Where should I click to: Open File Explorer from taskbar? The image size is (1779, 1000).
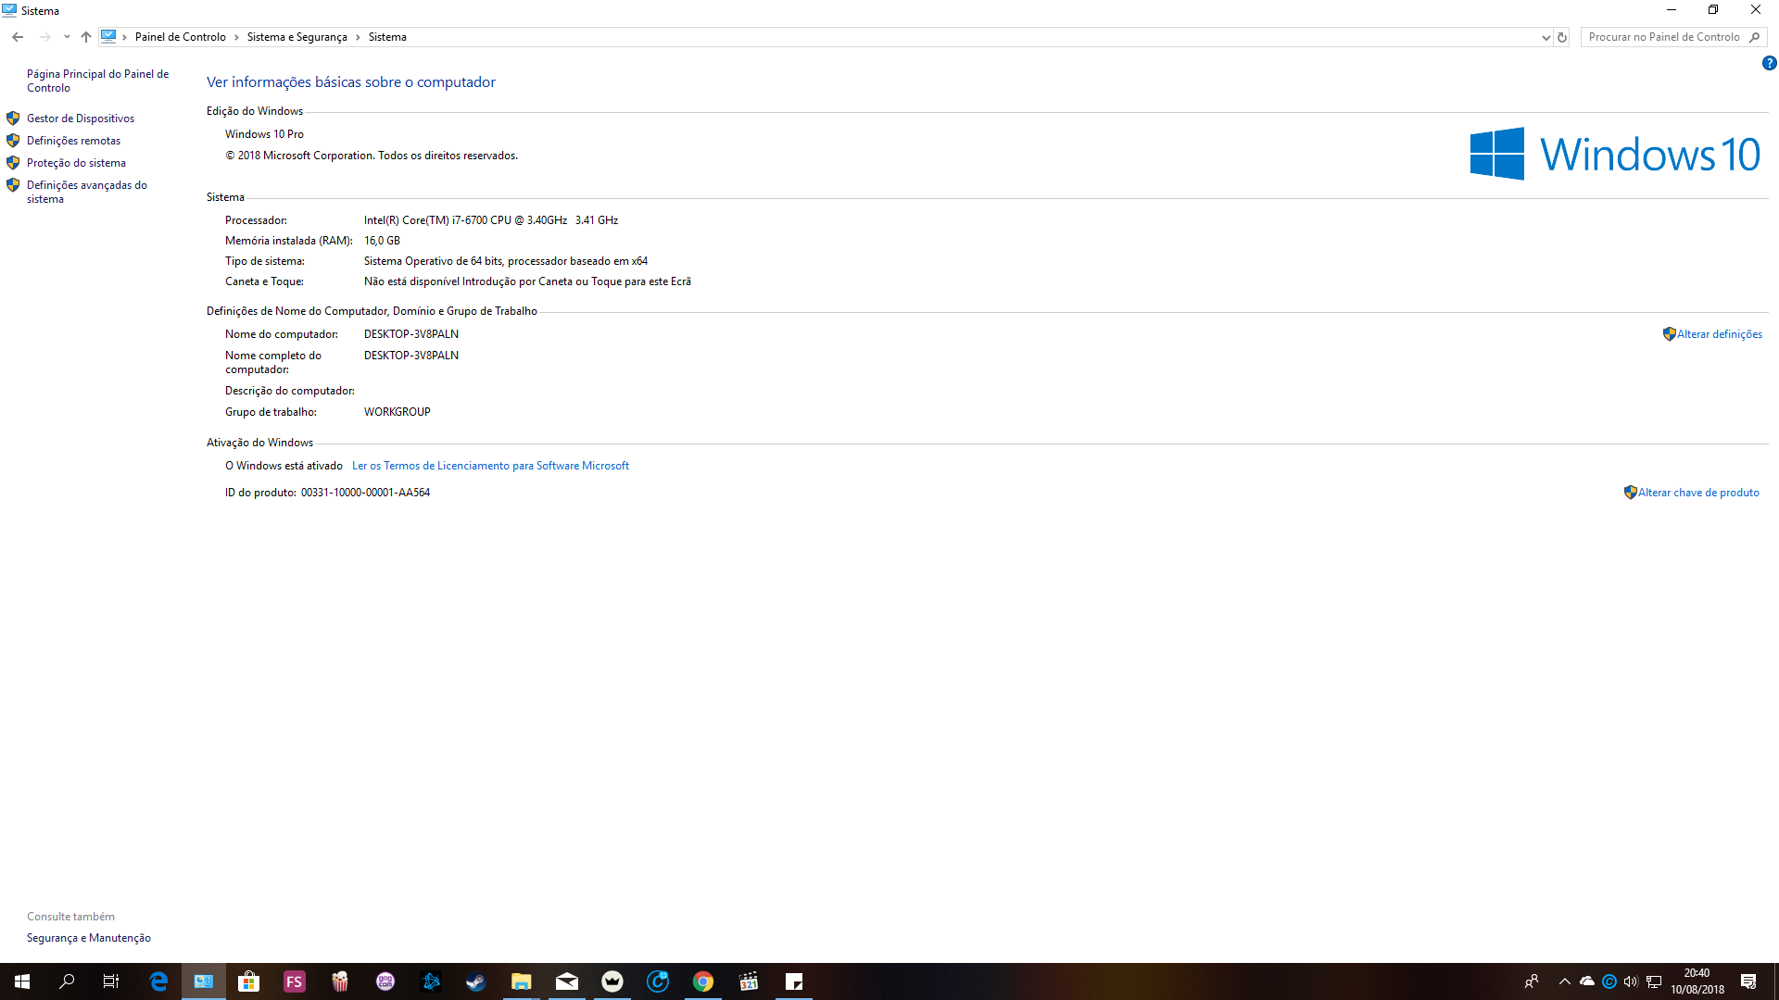tap(522, 981)
